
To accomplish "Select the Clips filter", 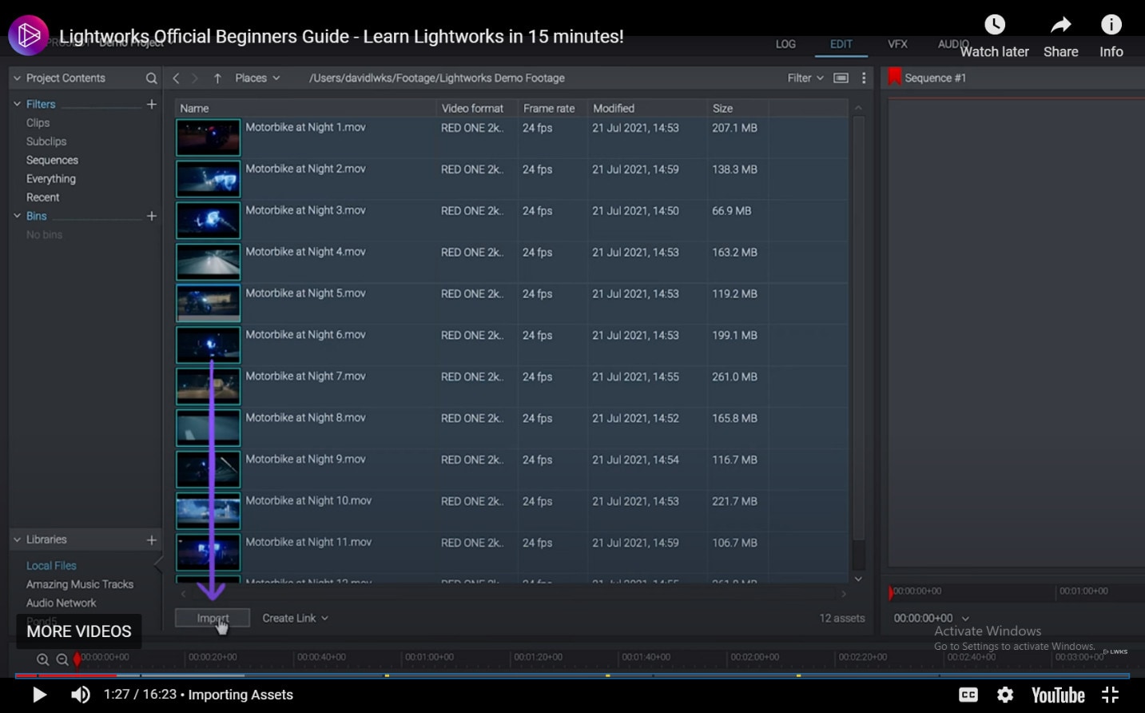I will pos(38,123).
